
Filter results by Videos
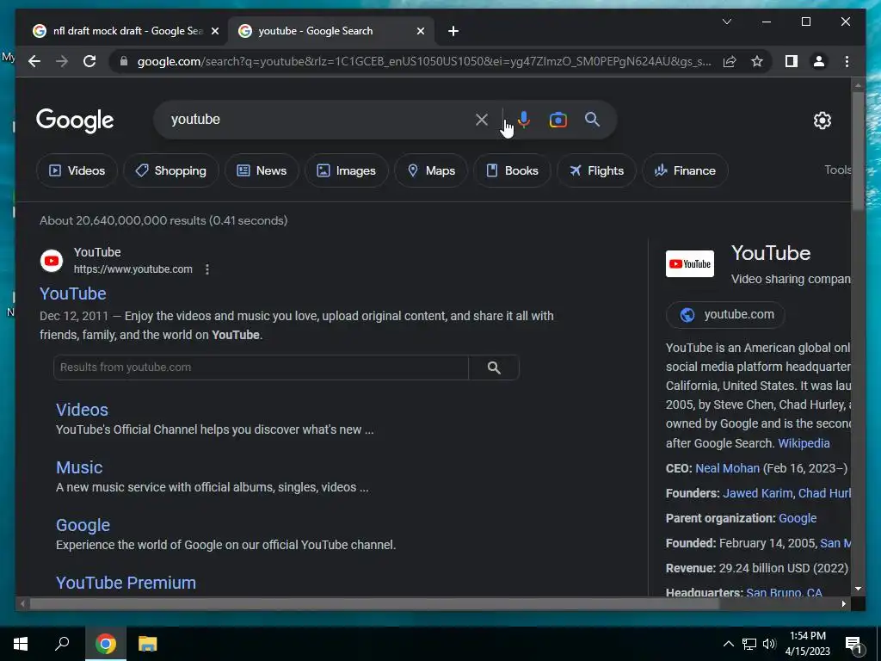[77, 170]
